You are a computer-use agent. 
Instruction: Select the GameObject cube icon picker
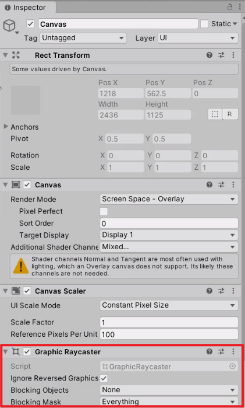click(10, 26)
